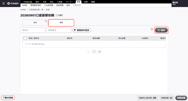Go to HOME in the submenu
The height and width of the screenshot is (101, 188).
coord(25,5)
